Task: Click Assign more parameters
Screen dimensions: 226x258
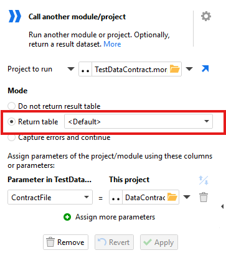Action: tap(115, 217)
